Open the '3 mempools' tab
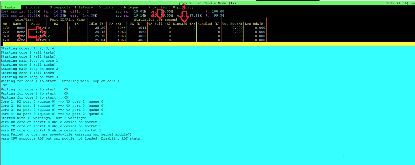 [60, 7]
